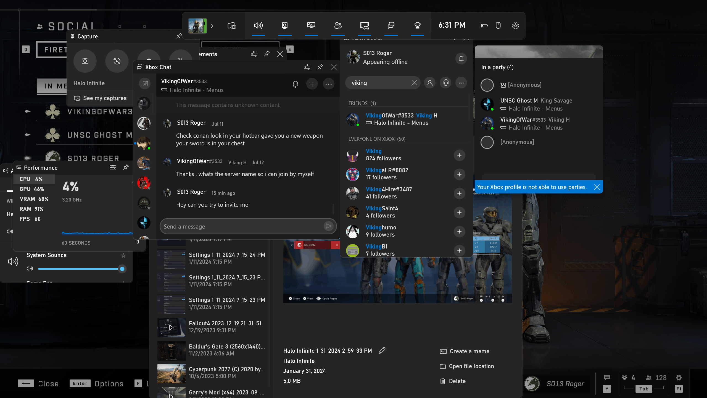
Task: Click the screenshot/camera capture icon
Action: coord(85,60)
